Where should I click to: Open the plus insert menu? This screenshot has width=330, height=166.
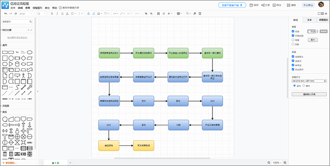tap(170, 14)
